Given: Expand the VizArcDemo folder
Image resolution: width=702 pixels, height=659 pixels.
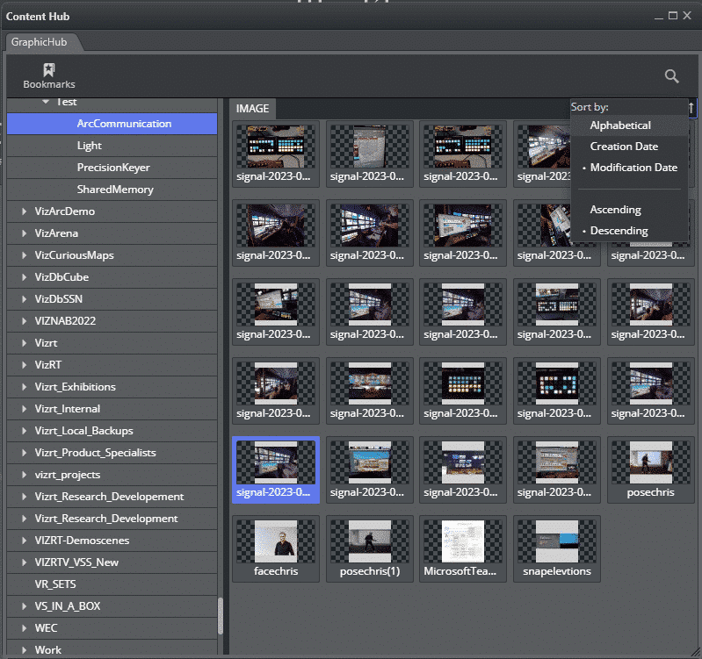Looking at the screenshot, I should [24, 211].
